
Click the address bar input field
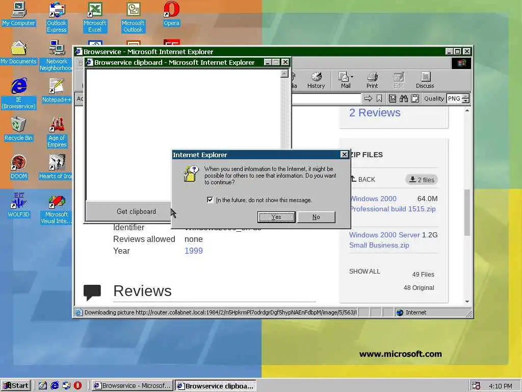click(x=326, y=99)
